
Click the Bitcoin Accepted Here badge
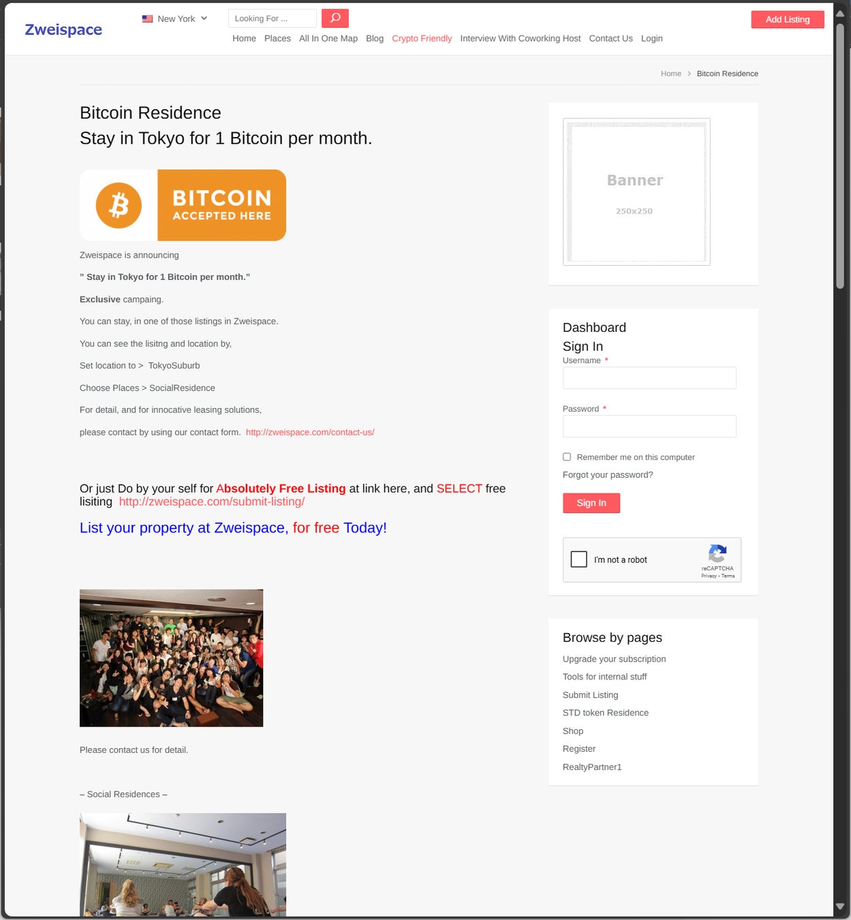click(x=183, y=205)
